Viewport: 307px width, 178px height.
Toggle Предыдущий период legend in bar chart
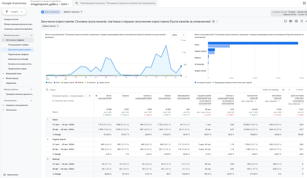pyautogui.click(x=232, y=83)
